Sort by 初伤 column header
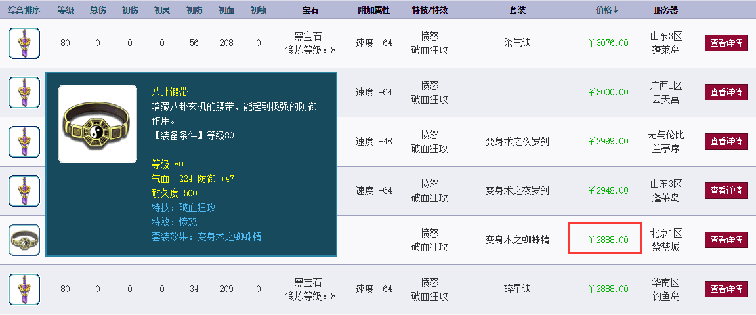 pyautogui.click(x=130, y=10)
